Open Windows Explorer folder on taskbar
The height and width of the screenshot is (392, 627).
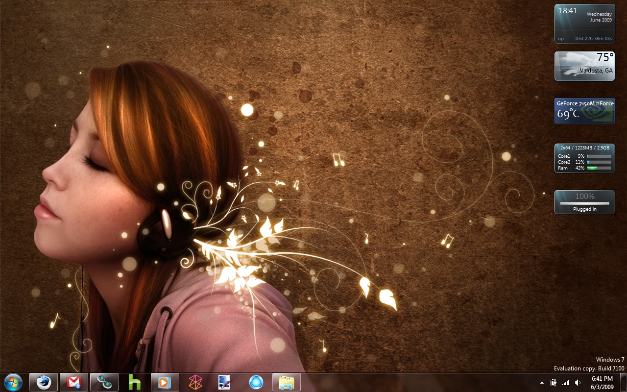click(286, 382)
